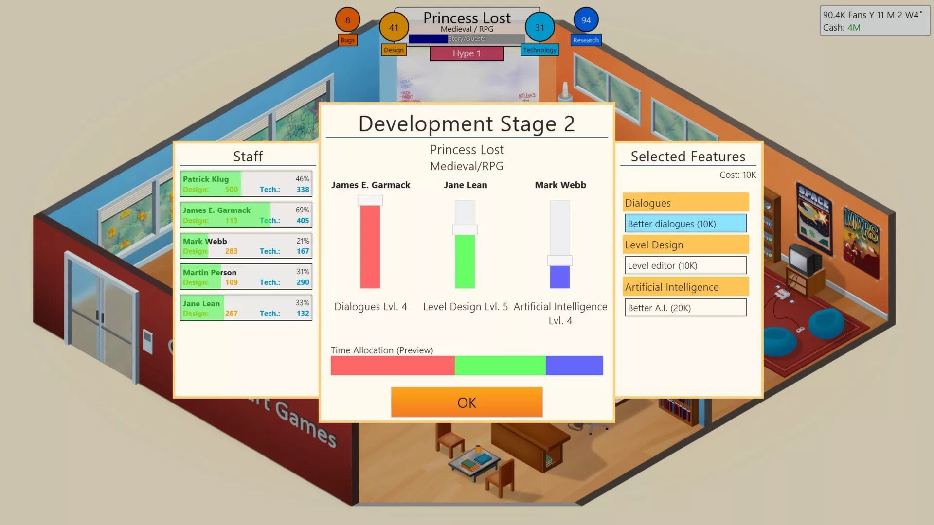Confirm Development Stage 2 with OK
Viewport: 934px width, 525px height.
point(467,402)
